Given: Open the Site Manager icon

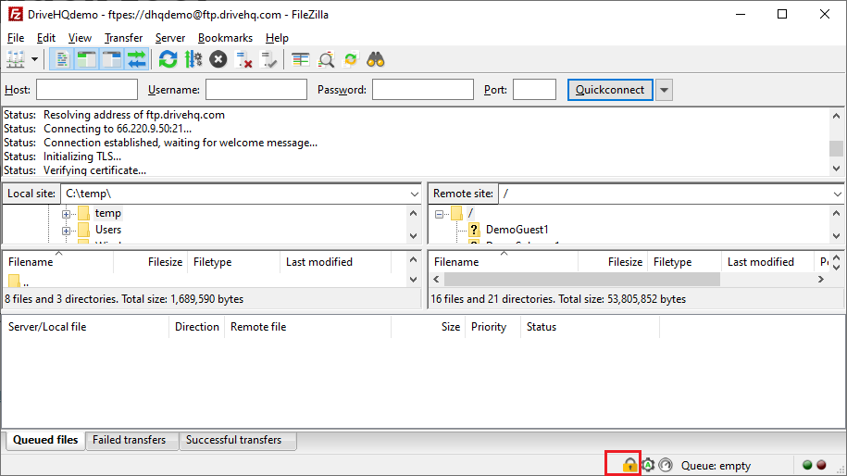Looking at the screenshot, I should pos(16,59).
